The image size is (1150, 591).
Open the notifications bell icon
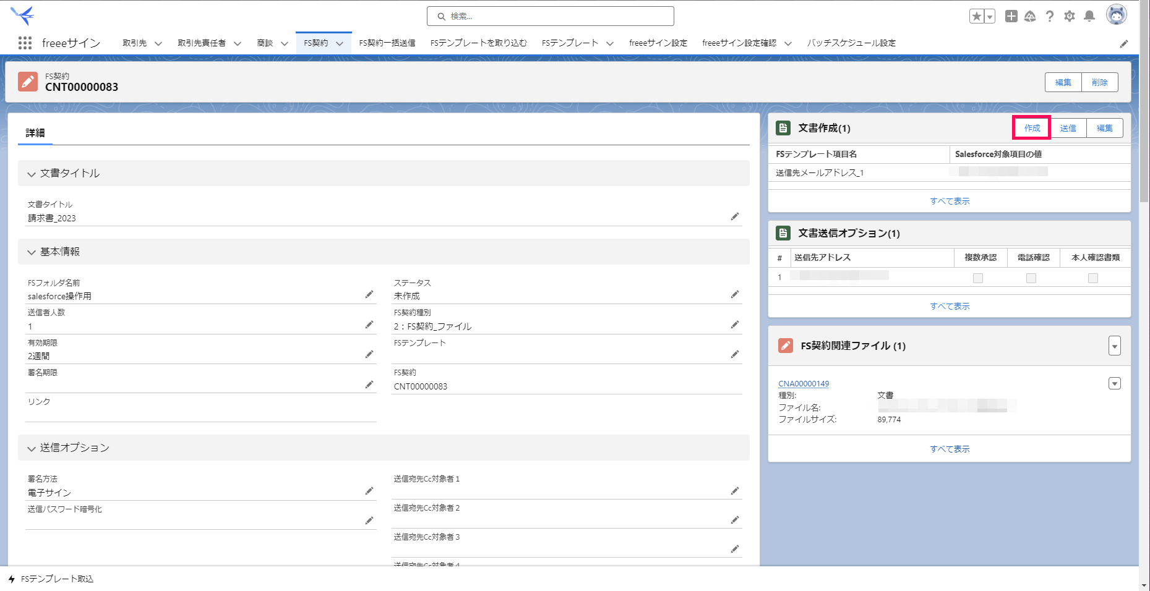(x=1089, y=16)
